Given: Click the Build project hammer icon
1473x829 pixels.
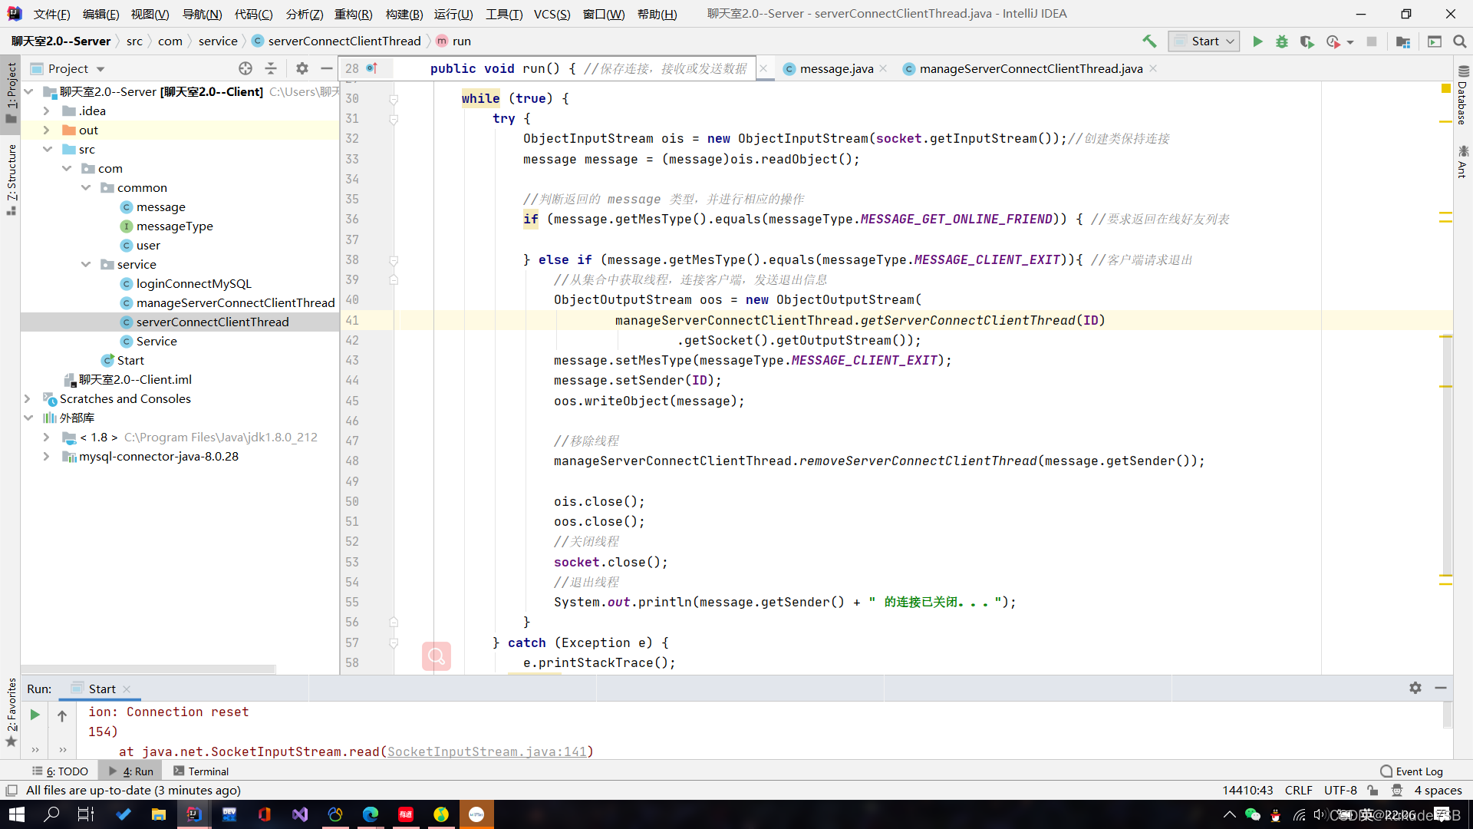Looking at the screenshot, I should click(x=1148, y=41).
